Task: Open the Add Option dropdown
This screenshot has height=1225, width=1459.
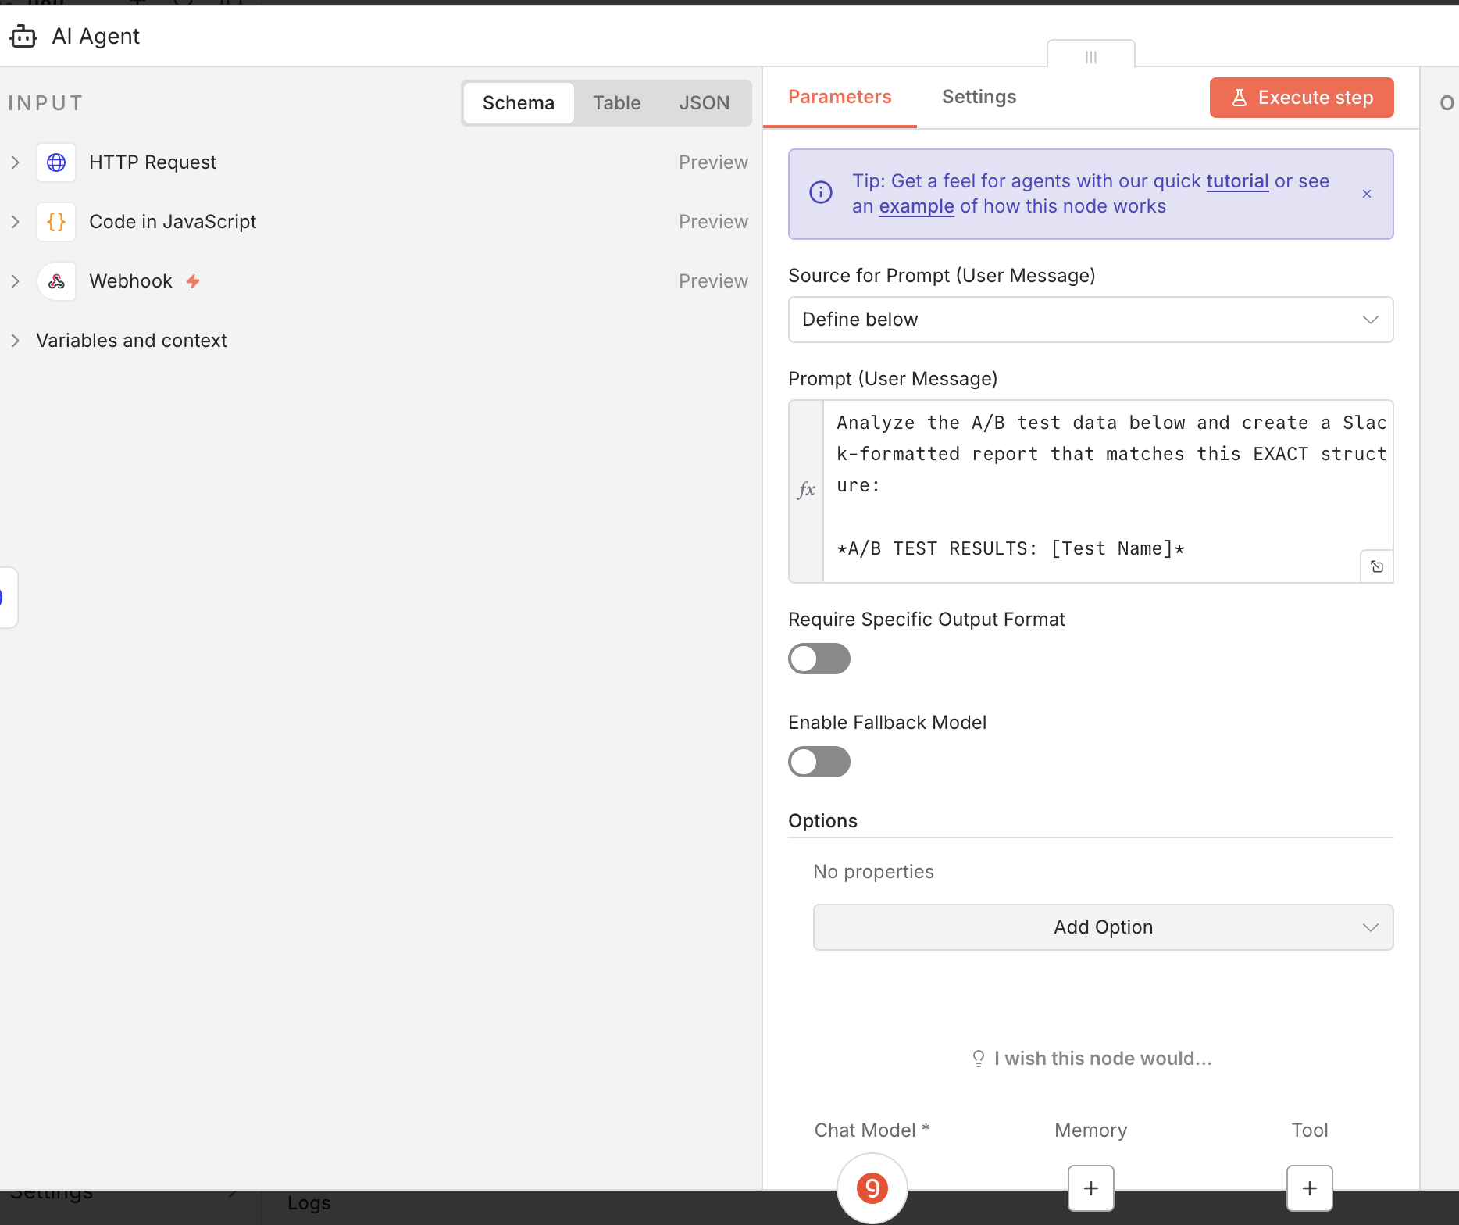Action: pyautogui.click(x=1103, y=927)
